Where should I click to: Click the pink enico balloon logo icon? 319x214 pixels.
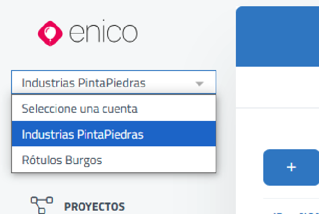point(50,33)
